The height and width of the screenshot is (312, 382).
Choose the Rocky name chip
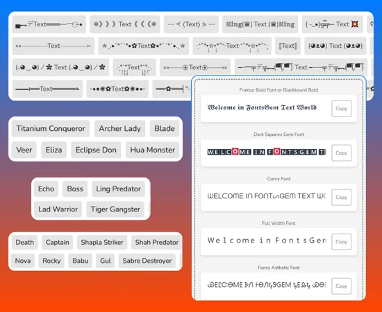pyautogui.click(x=51, y=261)
